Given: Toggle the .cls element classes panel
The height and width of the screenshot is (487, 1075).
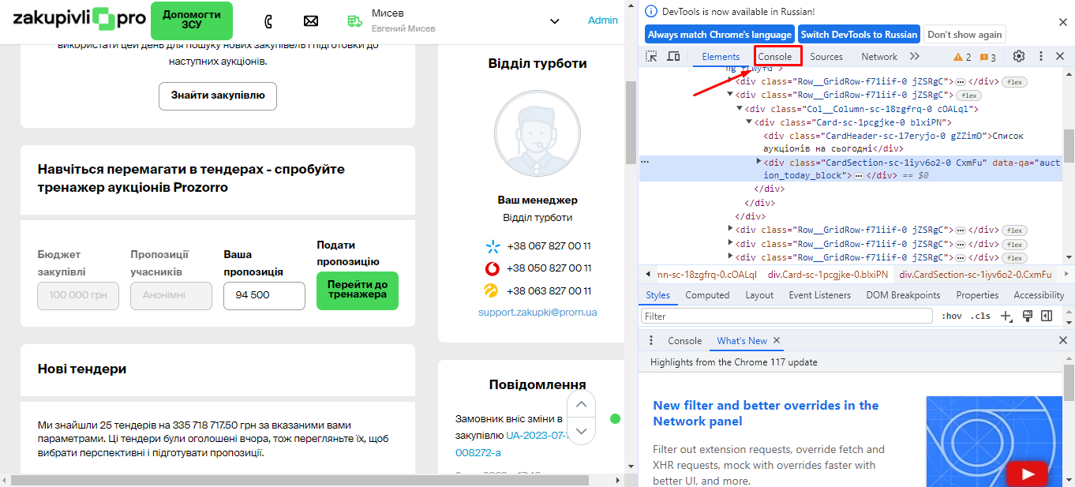Looking at the screenshot, I should pyautogui.click(x=980, y=316).
